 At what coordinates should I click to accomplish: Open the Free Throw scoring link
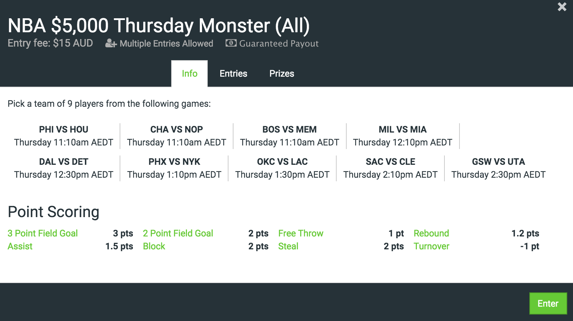click(x=301, y=233)
